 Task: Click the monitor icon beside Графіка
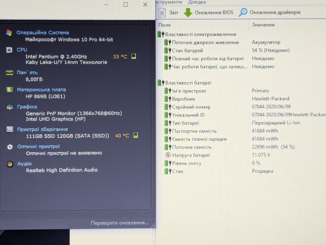(x=10, y=107)
